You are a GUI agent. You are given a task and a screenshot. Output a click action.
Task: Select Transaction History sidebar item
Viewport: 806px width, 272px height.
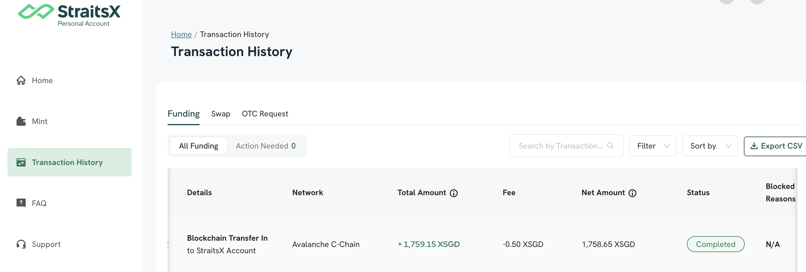[x=70, y=162]
